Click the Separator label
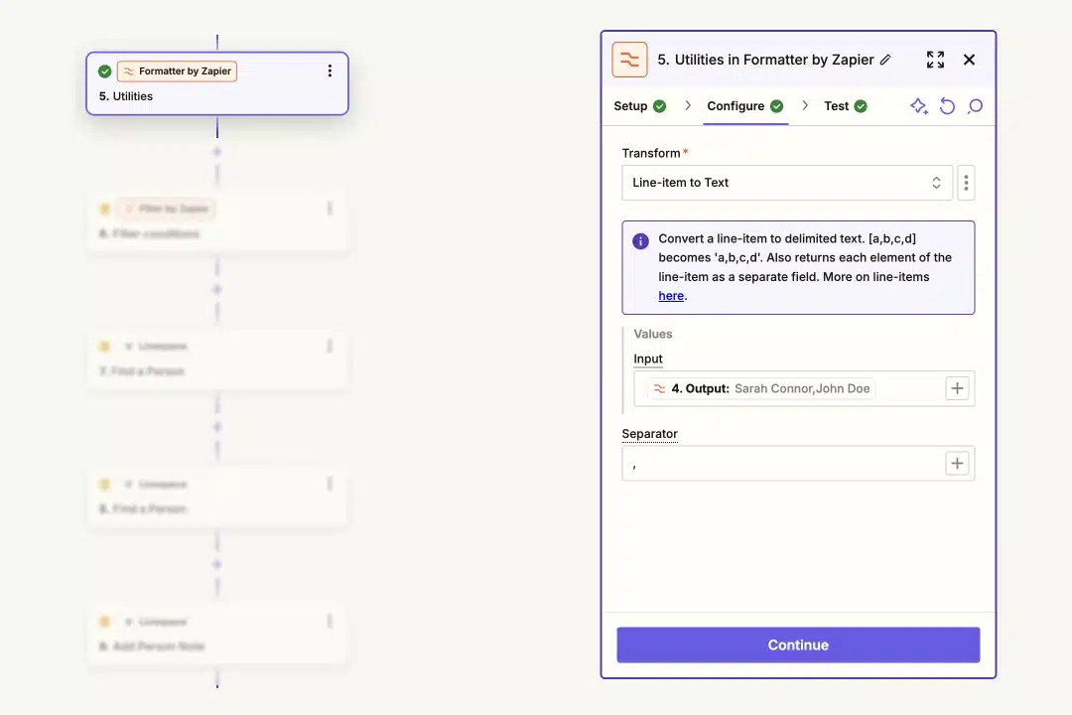The width and height of the screenshot is (1072, 715). 649,434
